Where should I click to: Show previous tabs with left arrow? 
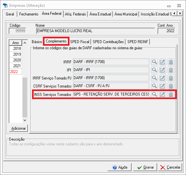(174, 13)
